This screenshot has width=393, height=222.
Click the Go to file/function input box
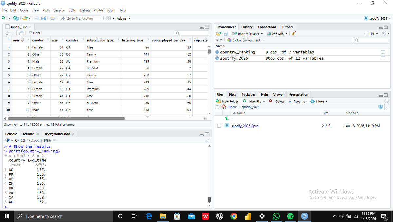pos(80,18)
